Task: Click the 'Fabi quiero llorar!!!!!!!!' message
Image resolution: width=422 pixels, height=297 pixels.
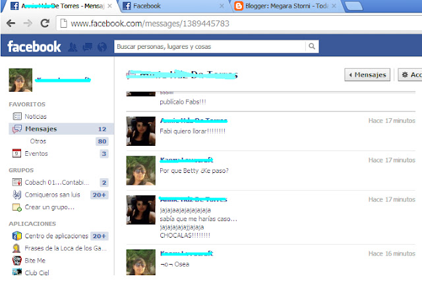Action: pos(193,131)
